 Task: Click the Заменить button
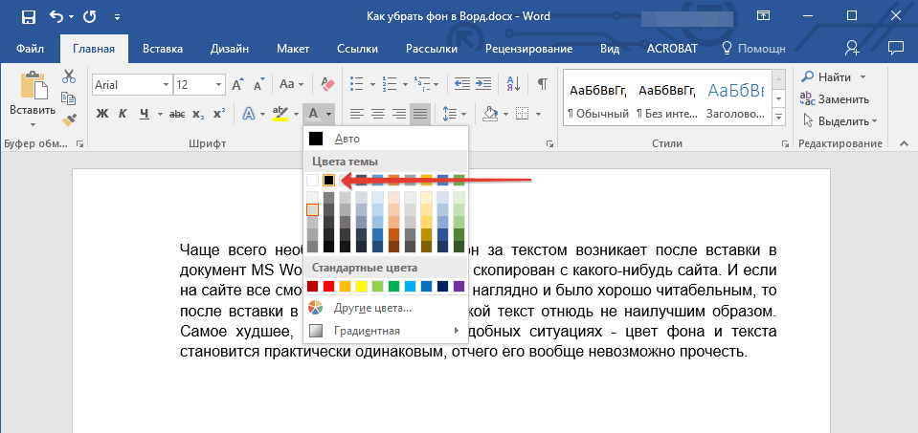(x=835, y=98)
